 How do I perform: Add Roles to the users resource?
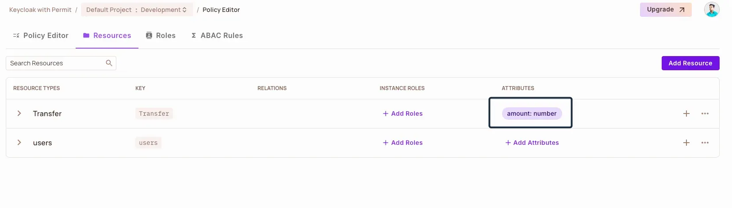[402, 143]
